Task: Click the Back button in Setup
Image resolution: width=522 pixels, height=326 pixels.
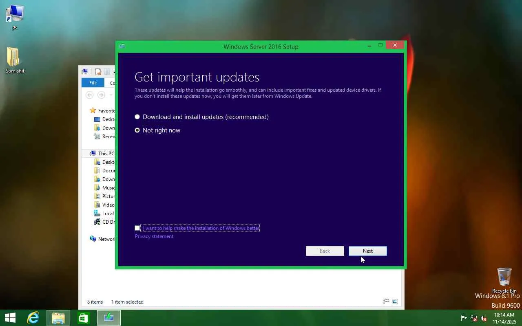Action: tap(325, 251)
